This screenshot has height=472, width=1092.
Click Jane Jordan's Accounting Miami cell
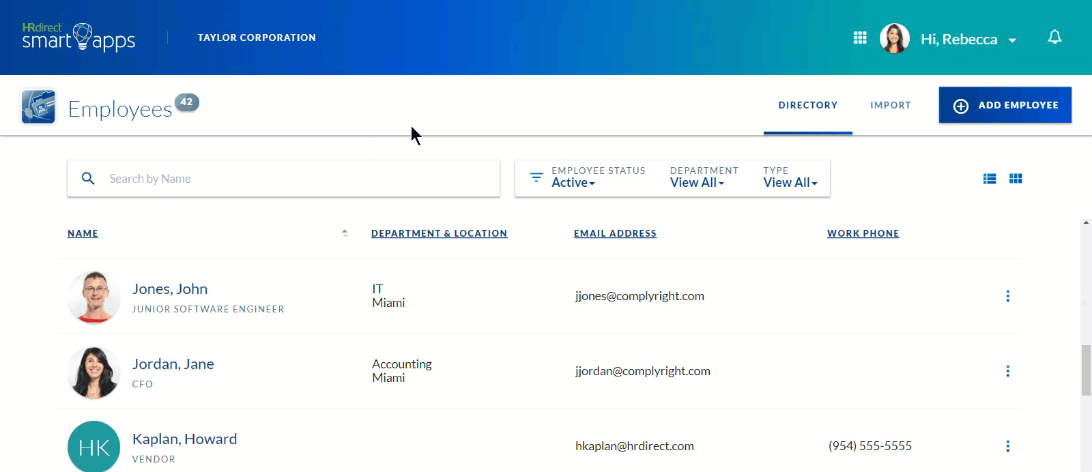402,371
